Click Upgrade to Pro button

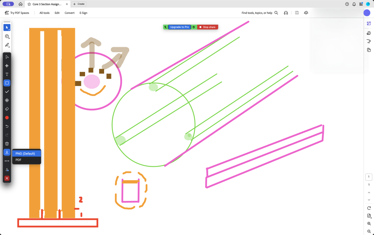(179, 27)
